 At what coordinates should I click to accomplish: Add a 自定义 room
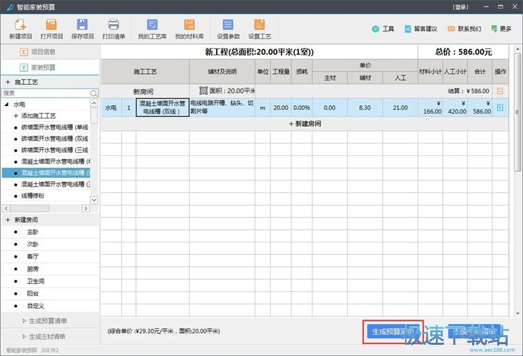[x=36, y=306]
